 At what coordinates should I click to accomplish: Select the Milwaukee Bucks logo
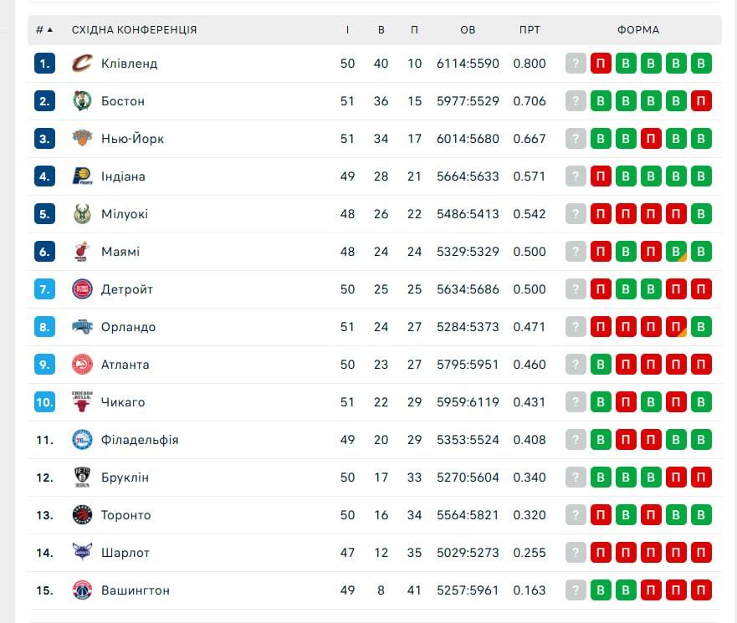(82, 214)
